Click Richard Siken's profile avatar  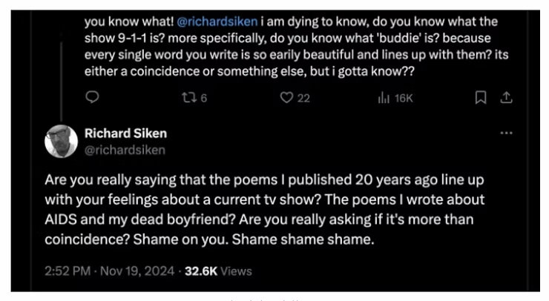62,141
